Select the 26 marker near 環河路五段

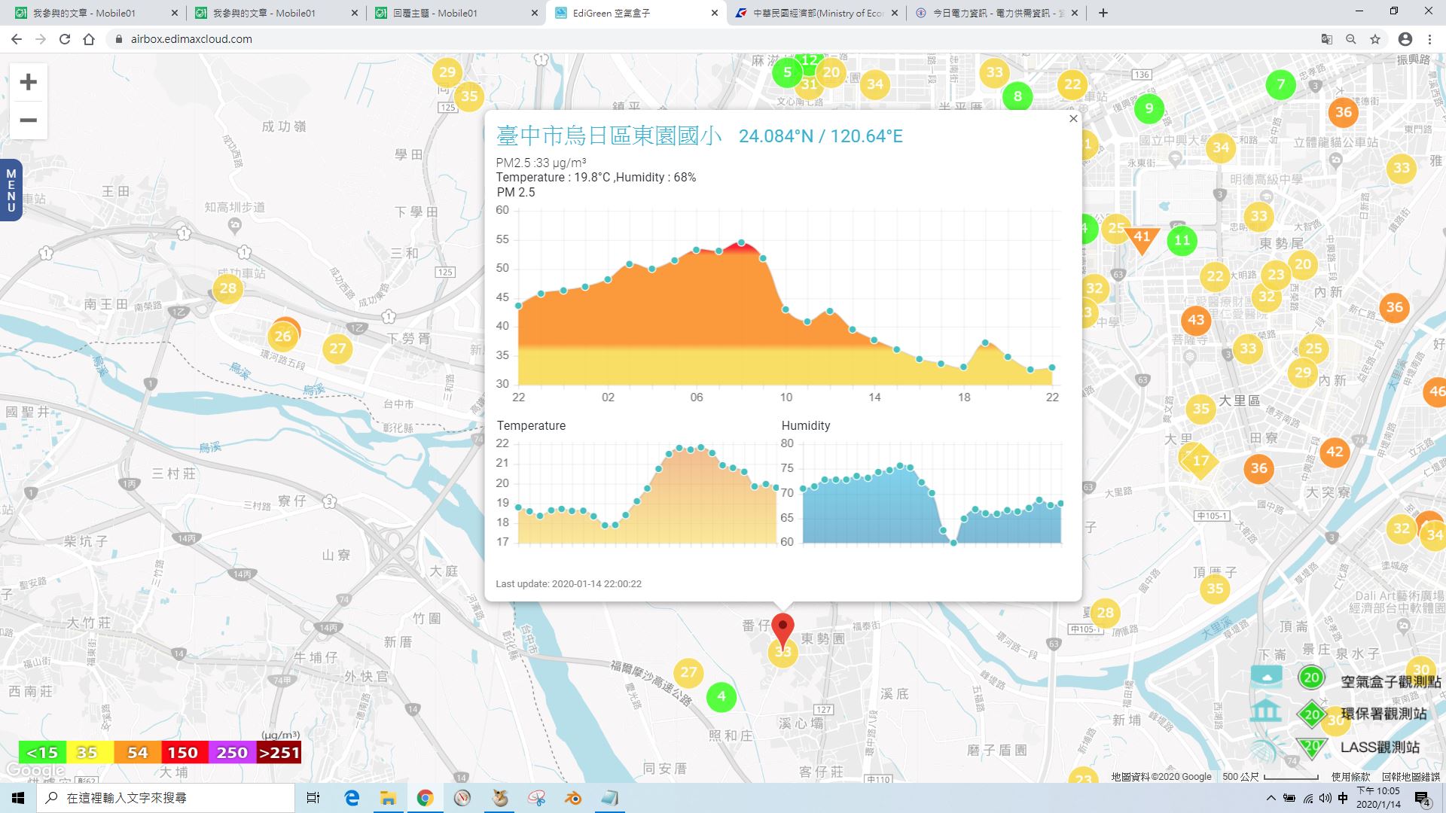282,336
